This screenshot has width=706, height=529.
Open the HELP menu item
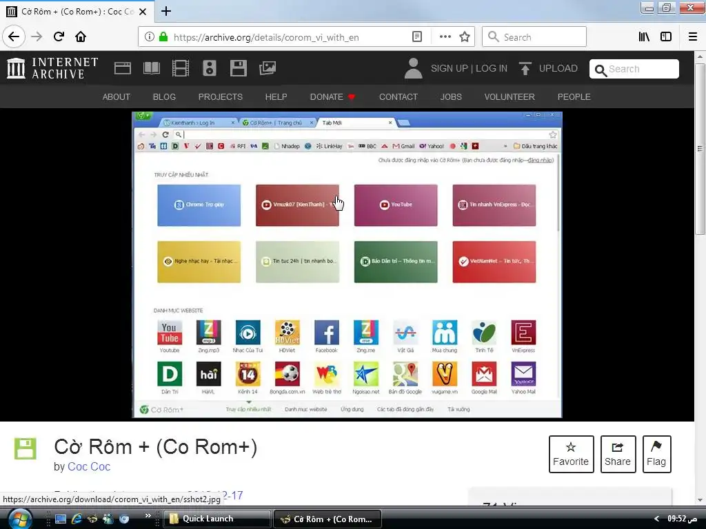[276, 96]
